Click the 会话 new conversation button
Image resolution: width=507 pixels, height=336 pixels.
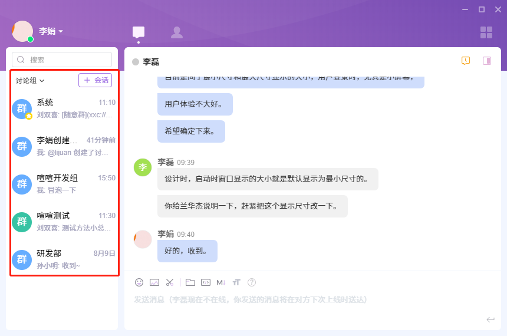coord(95,80)
